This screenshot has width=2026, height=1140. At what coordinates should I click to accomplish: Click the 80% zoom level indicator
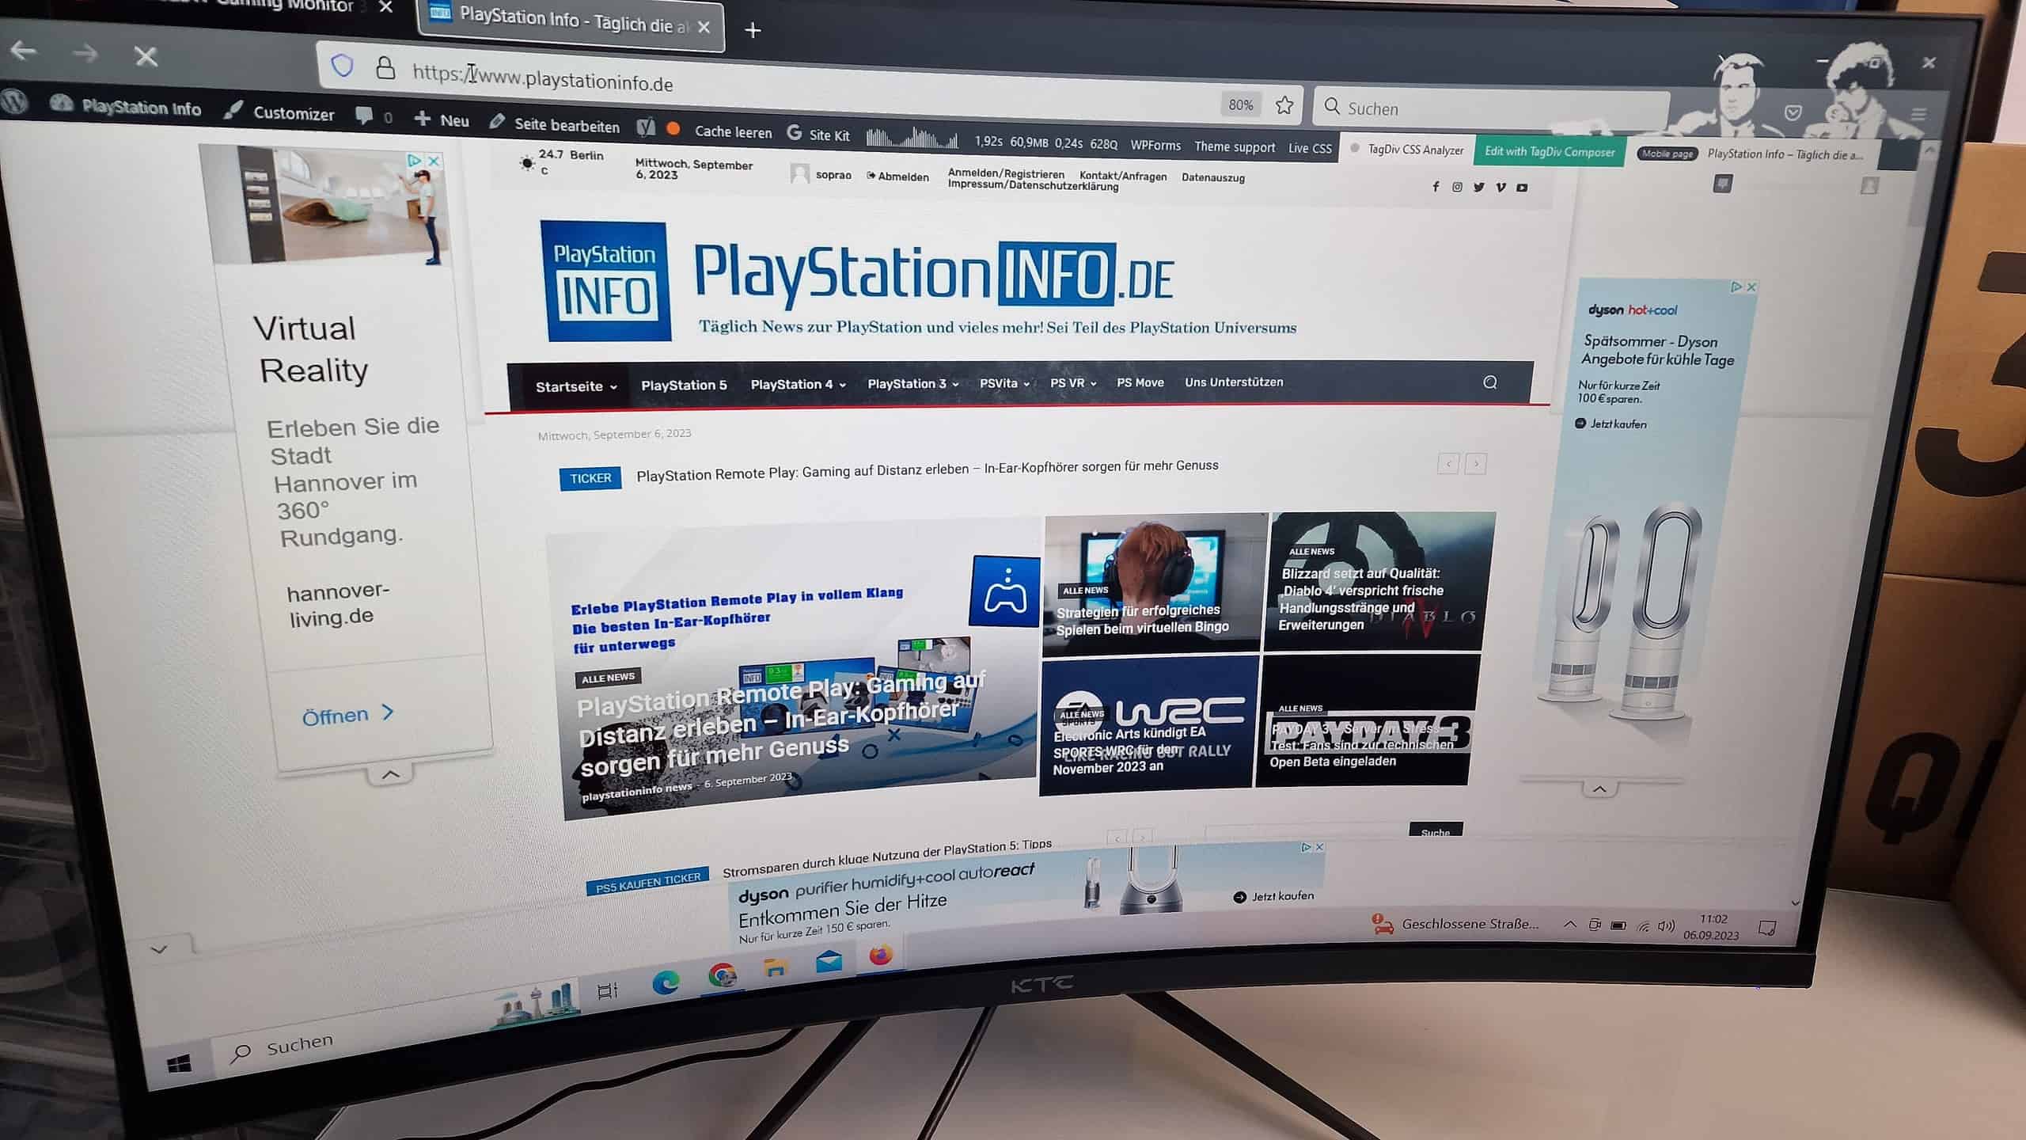click(x=1240, y=104)
